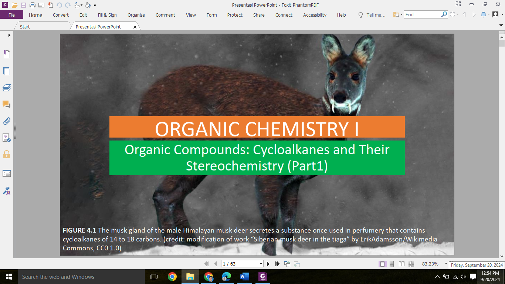Click the Open file folder icon

(x=14, y=5)
